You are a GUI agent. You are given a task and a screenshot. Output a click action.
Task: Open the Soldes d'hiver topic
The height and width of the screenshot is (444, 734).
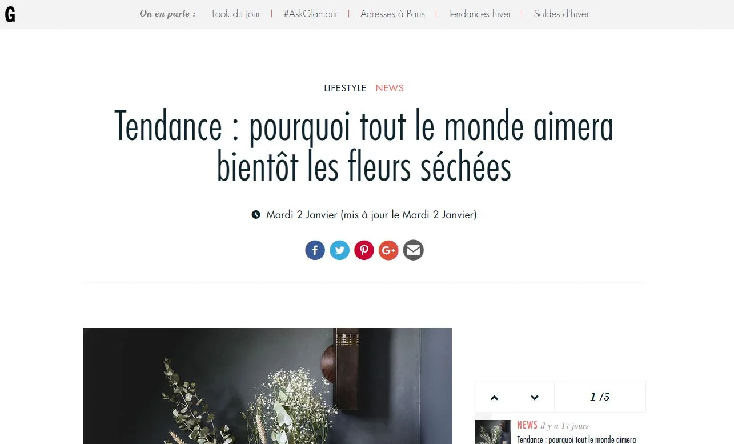tap(561, 14)
